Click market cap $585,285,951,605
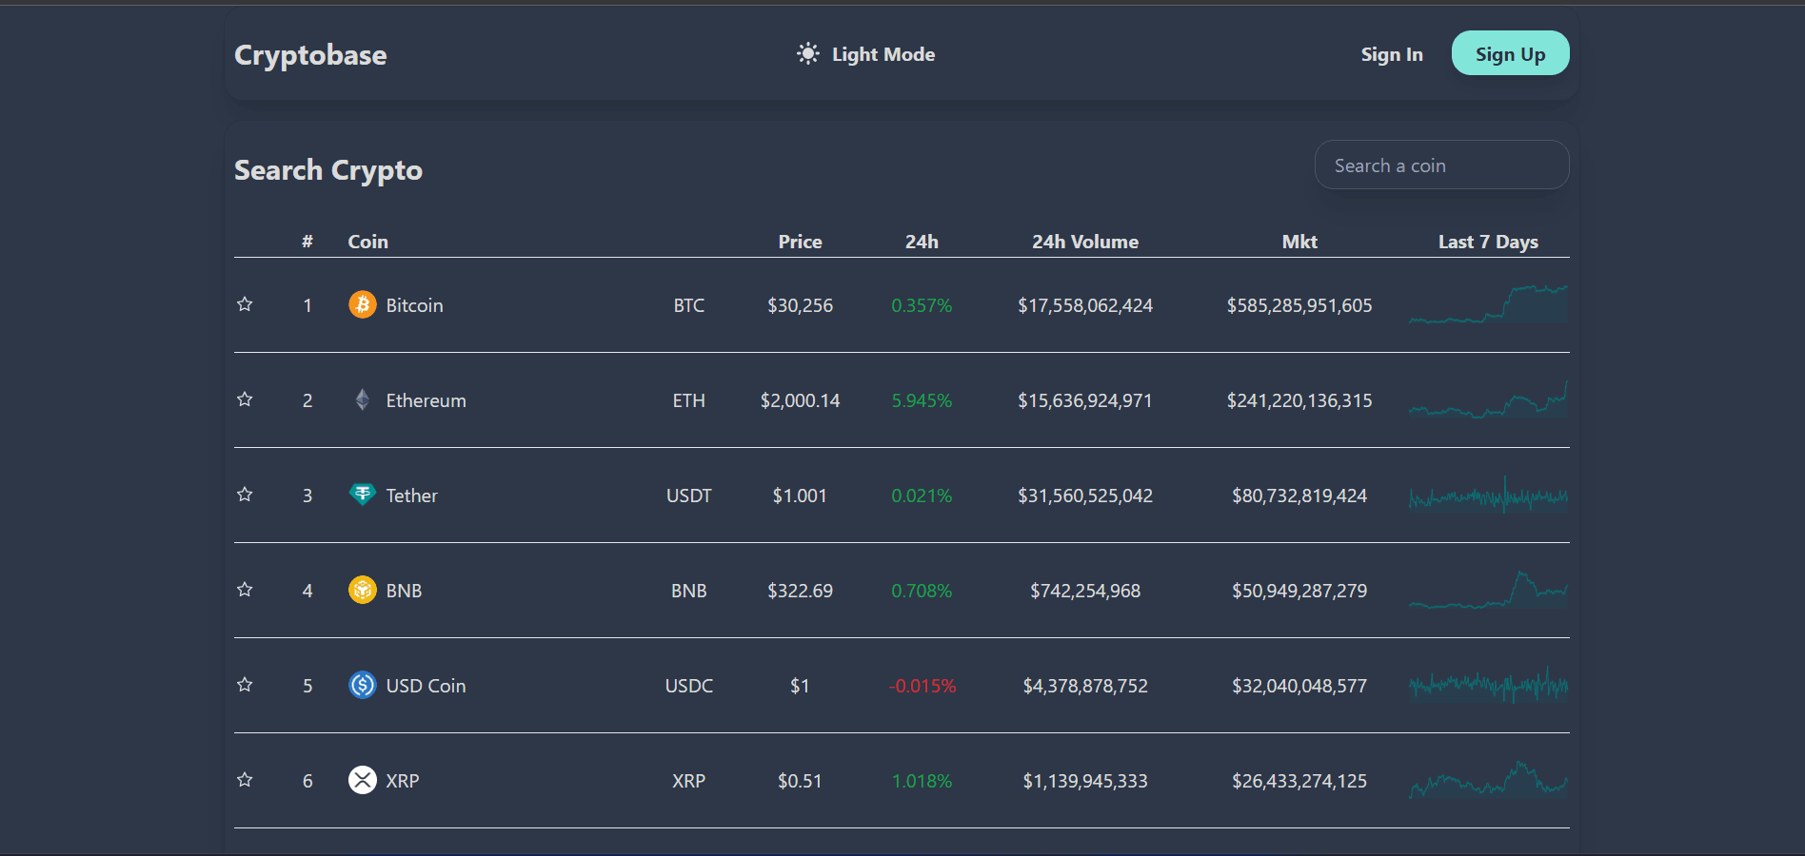The width and height of the screenshot is (1805, 856). coord(1299,305)
